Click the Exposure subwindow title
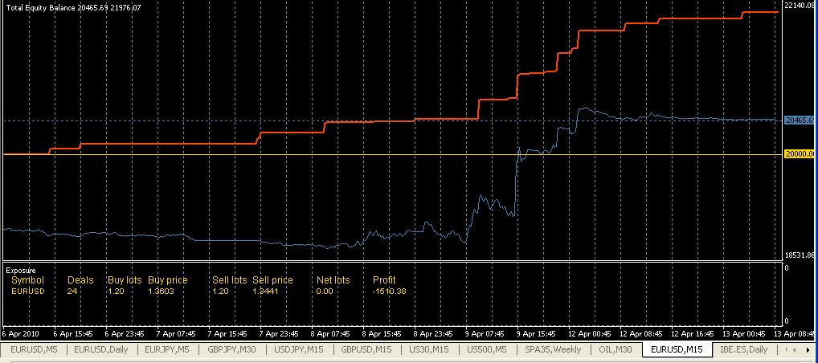This screenshot has width=818, height=363. (20, 270)
